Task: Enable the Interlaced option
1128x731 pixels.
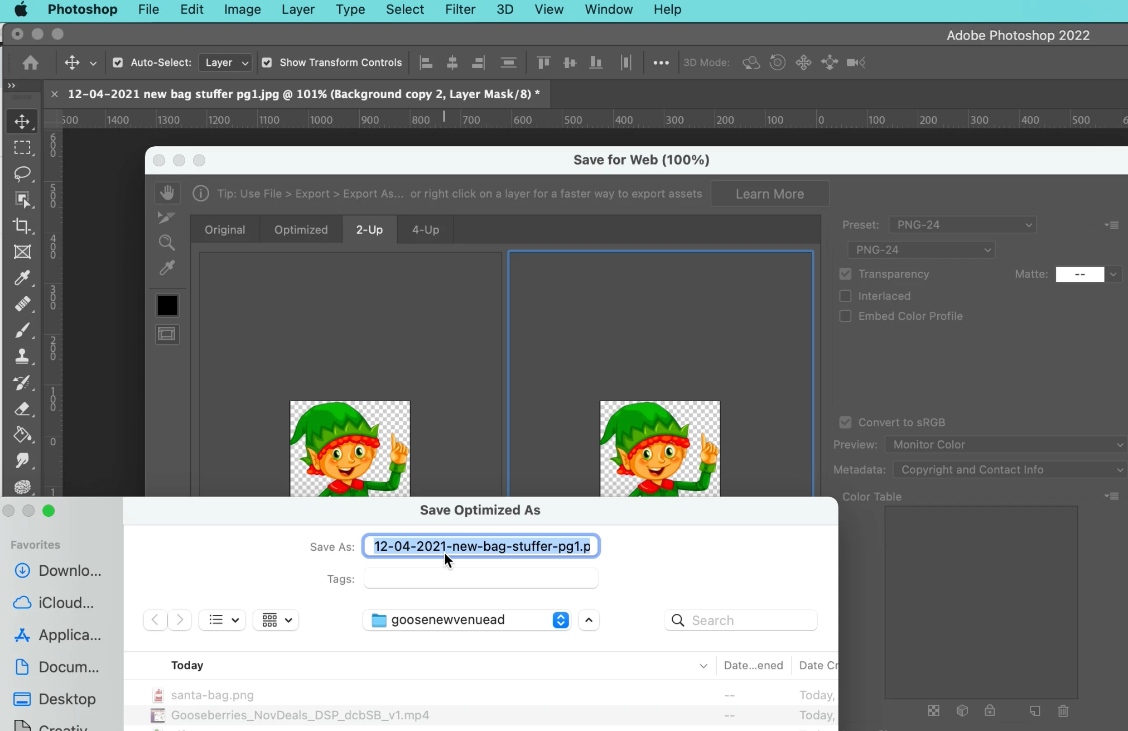Action: 845,296
